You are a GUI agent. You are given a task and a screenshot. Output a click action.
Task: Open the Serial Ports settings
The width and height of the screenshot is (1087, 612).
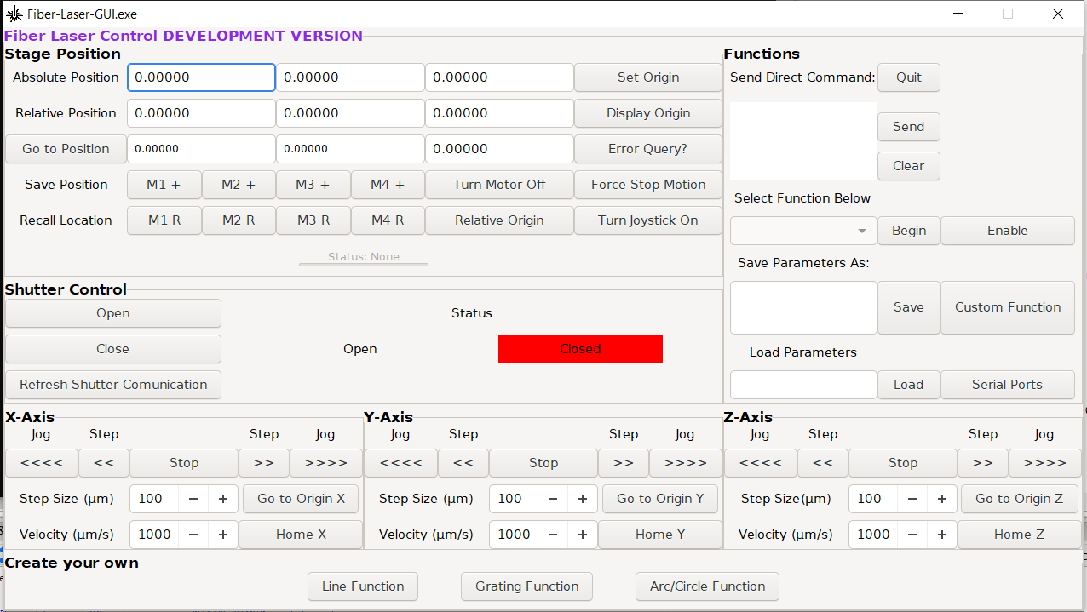[1007, 385]
